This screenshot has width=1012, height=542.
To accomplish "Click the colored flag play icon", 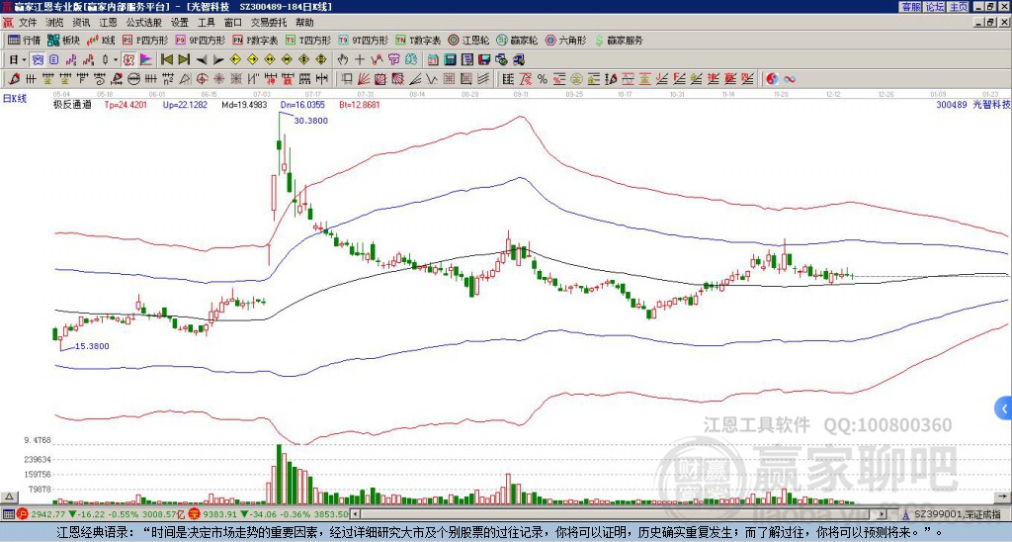I will coord(146,60).
